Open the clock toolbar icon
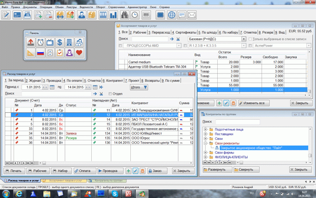This screenshot has height=198, width=316. coord(135,15)
